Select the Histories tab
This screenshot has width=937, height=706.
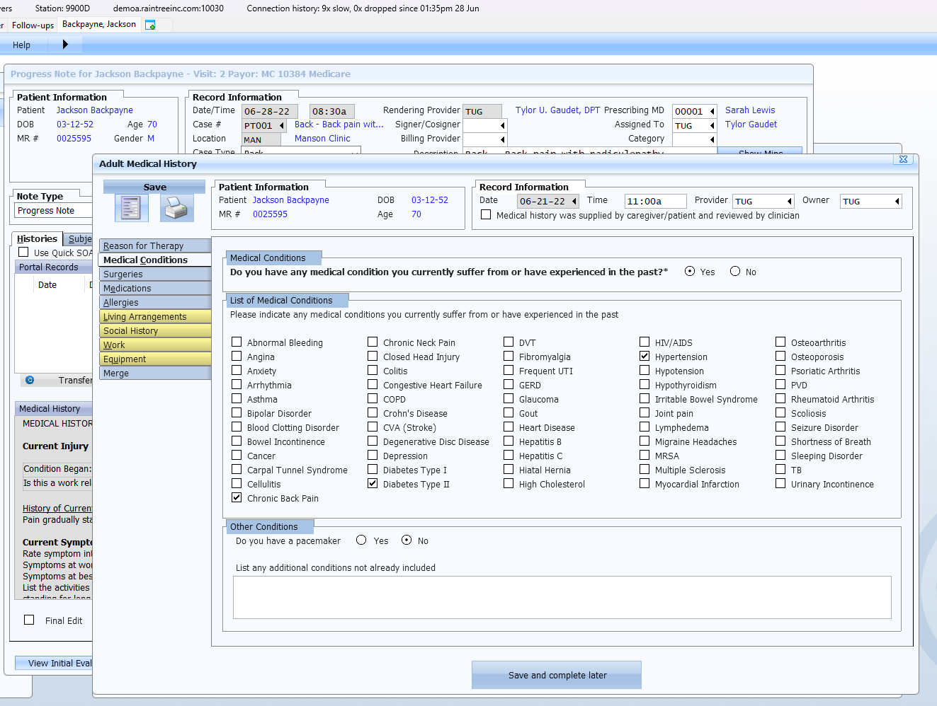(37, 238)
